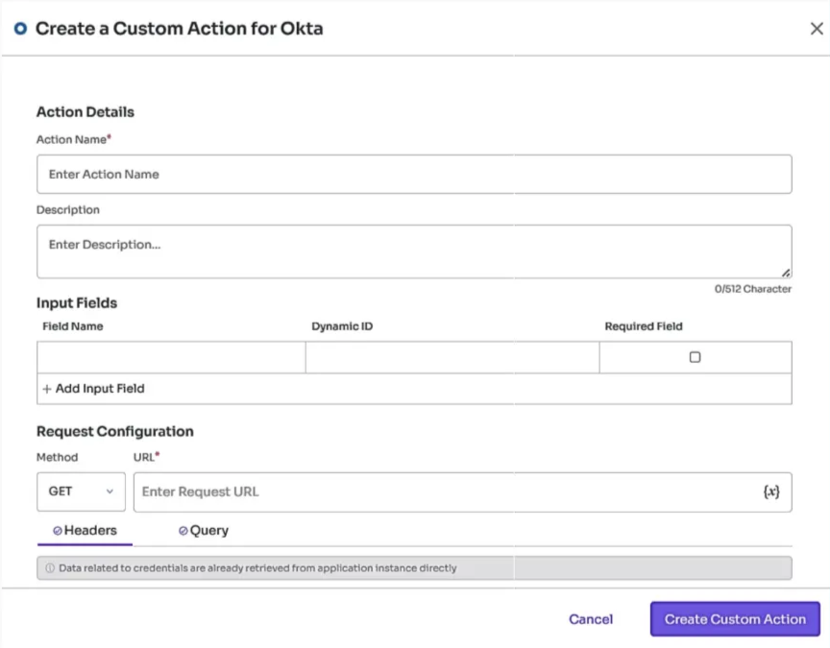The image size is (830, 648).
Task: Click the icon beside the Headers tab
Action: click(58, 530)
